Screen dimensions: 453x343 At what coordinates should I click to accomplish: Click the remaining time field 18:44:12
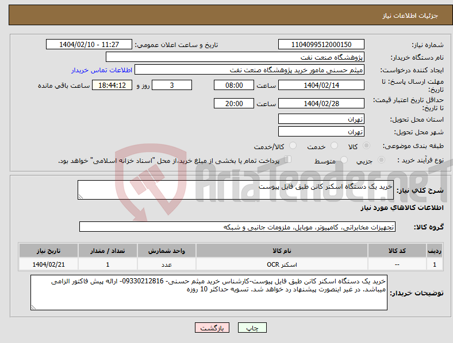click(x=112, y=85)
